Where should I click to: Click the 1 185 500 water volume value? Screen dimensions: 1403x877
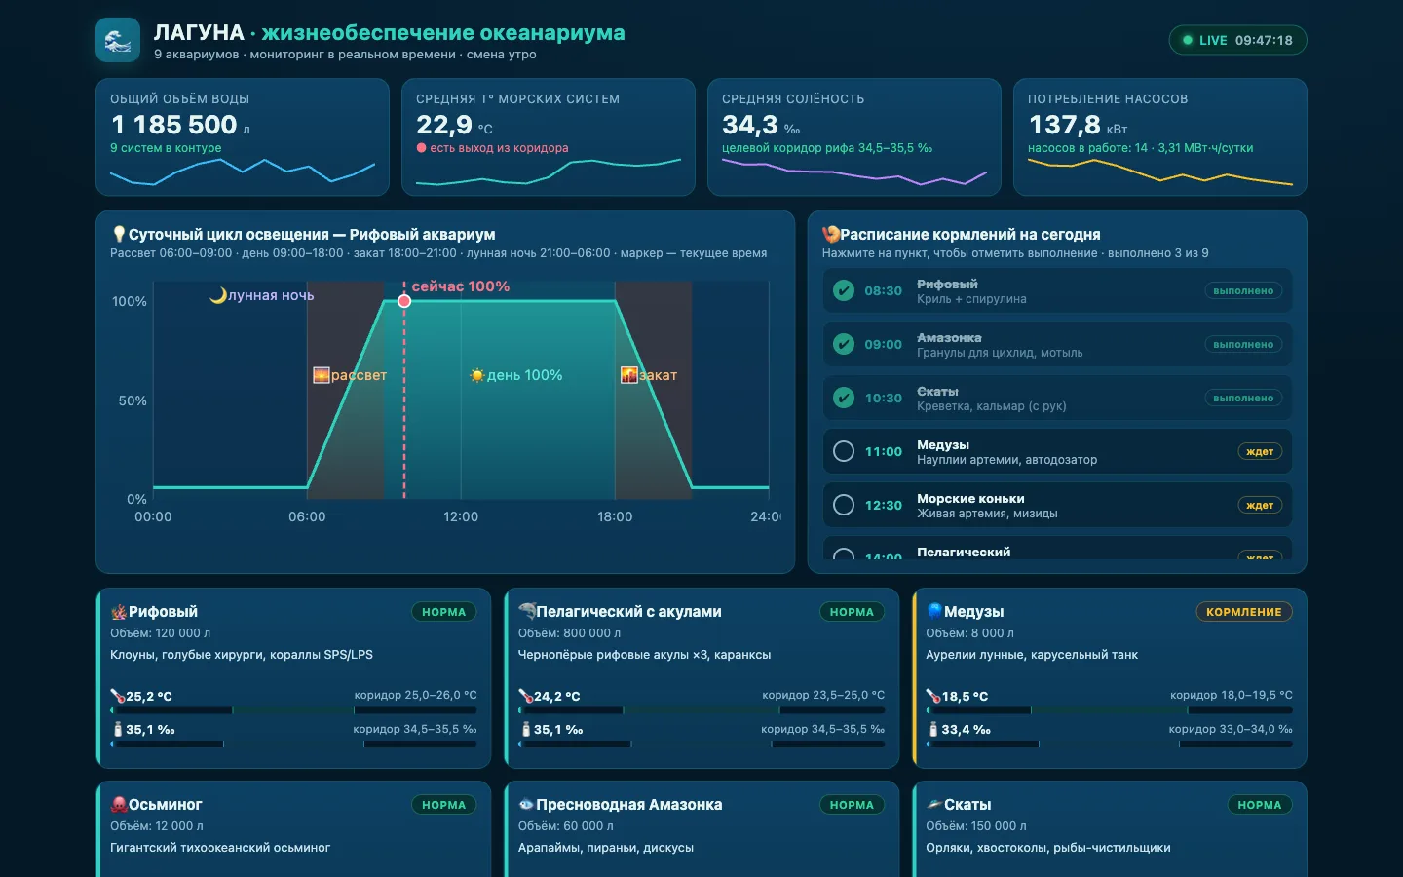174,125
